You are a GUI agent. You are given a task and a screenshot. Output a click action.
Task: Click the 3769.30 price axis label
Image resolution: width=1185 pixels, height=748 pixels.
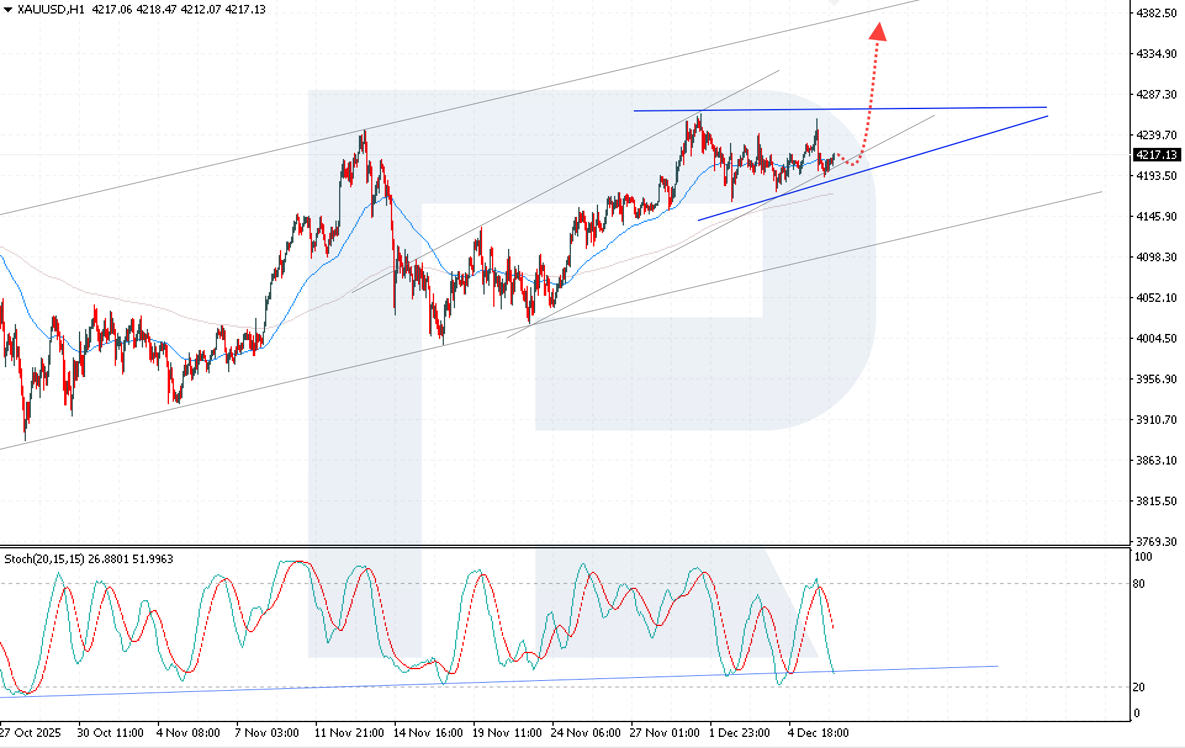pos(1156,542)
